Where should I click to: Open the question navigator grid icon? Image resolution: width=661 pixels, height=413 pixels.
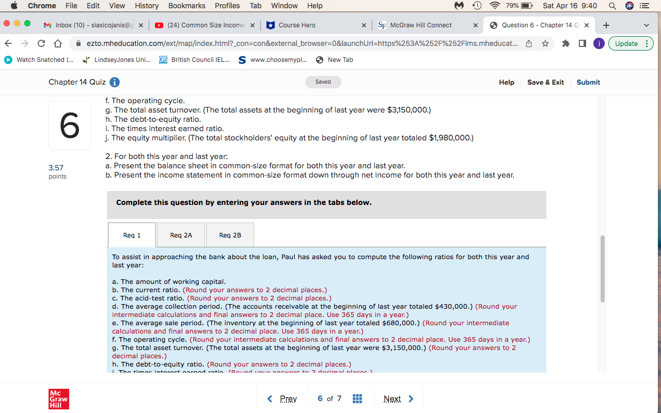pos(357,399)
